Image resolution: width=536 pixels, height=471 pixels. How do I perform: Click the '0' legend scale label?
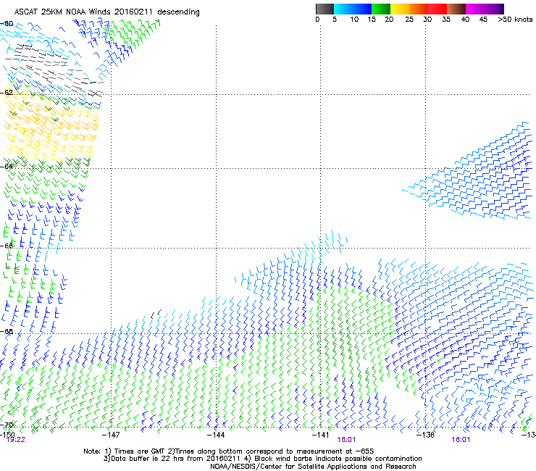[x=317, y=20]
